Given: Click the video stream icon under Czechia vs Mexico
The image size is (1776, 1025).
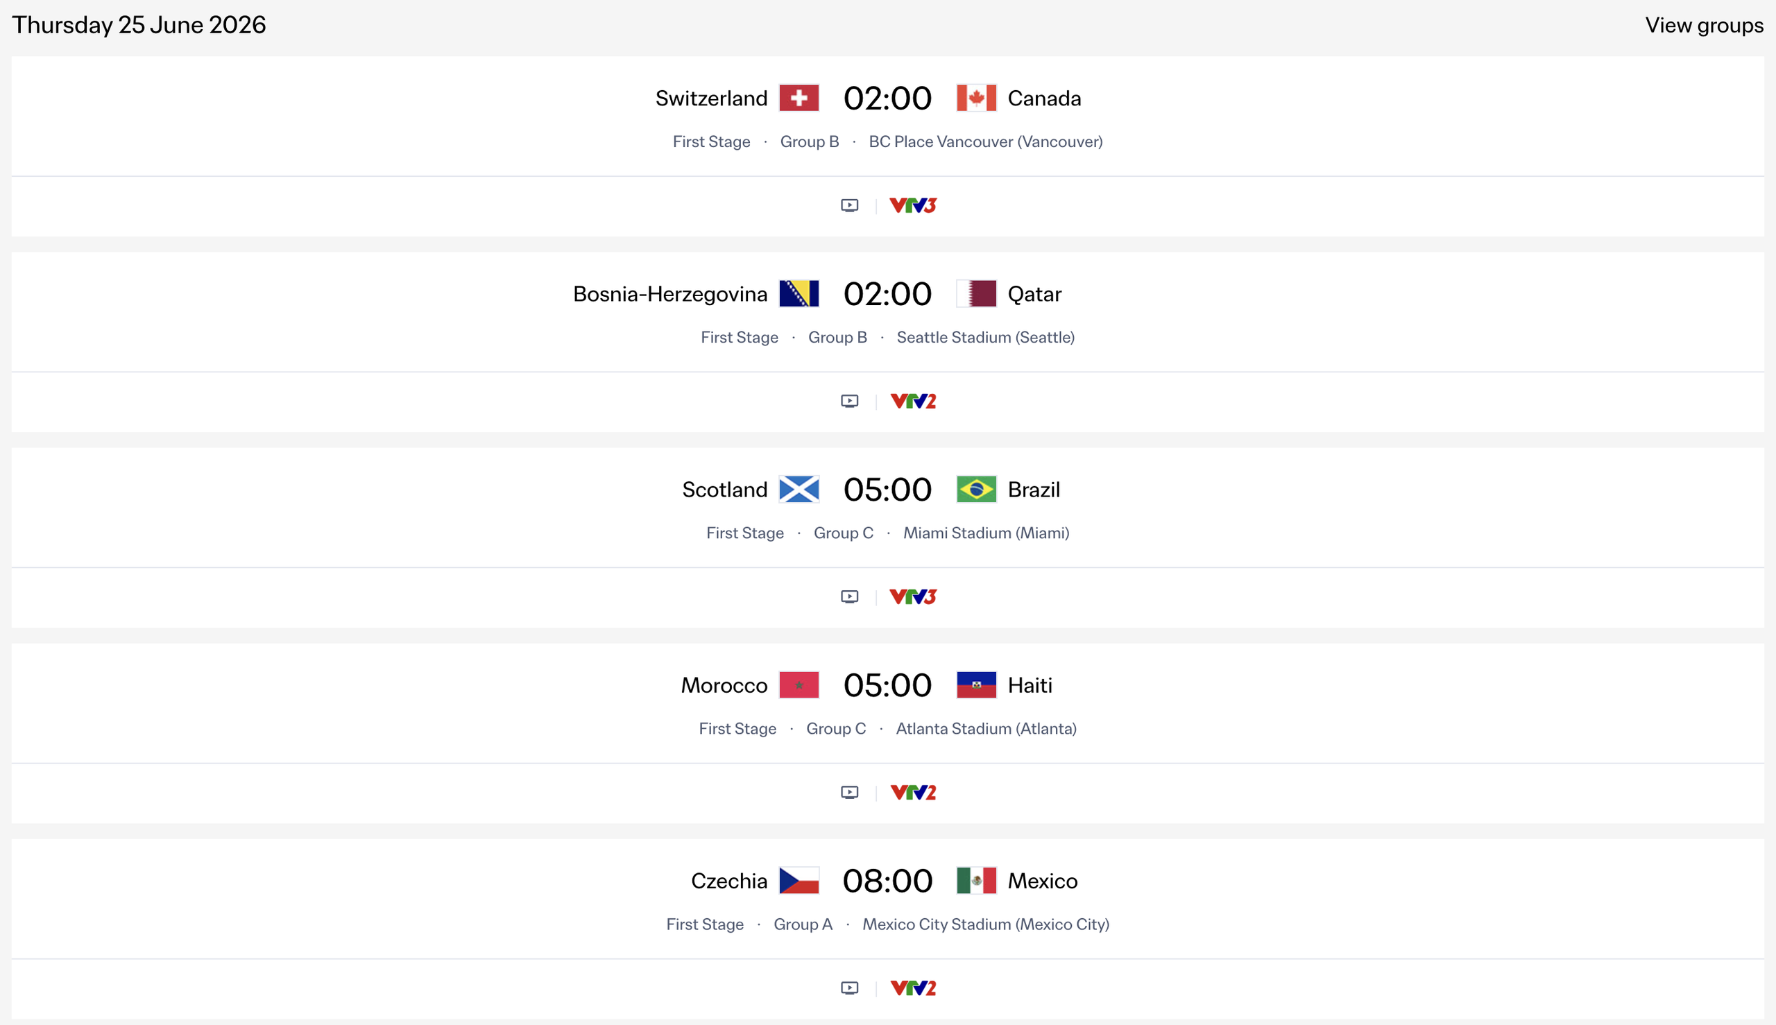Looking at the screenshot, I should point(849,988).
